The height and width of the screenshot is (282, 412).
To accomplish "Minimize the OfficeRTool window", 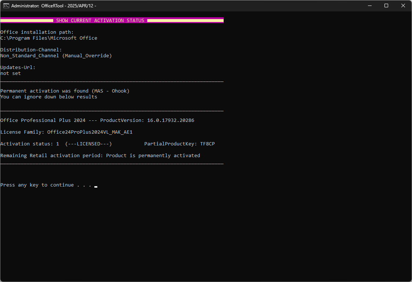I will tap(370, 6).
